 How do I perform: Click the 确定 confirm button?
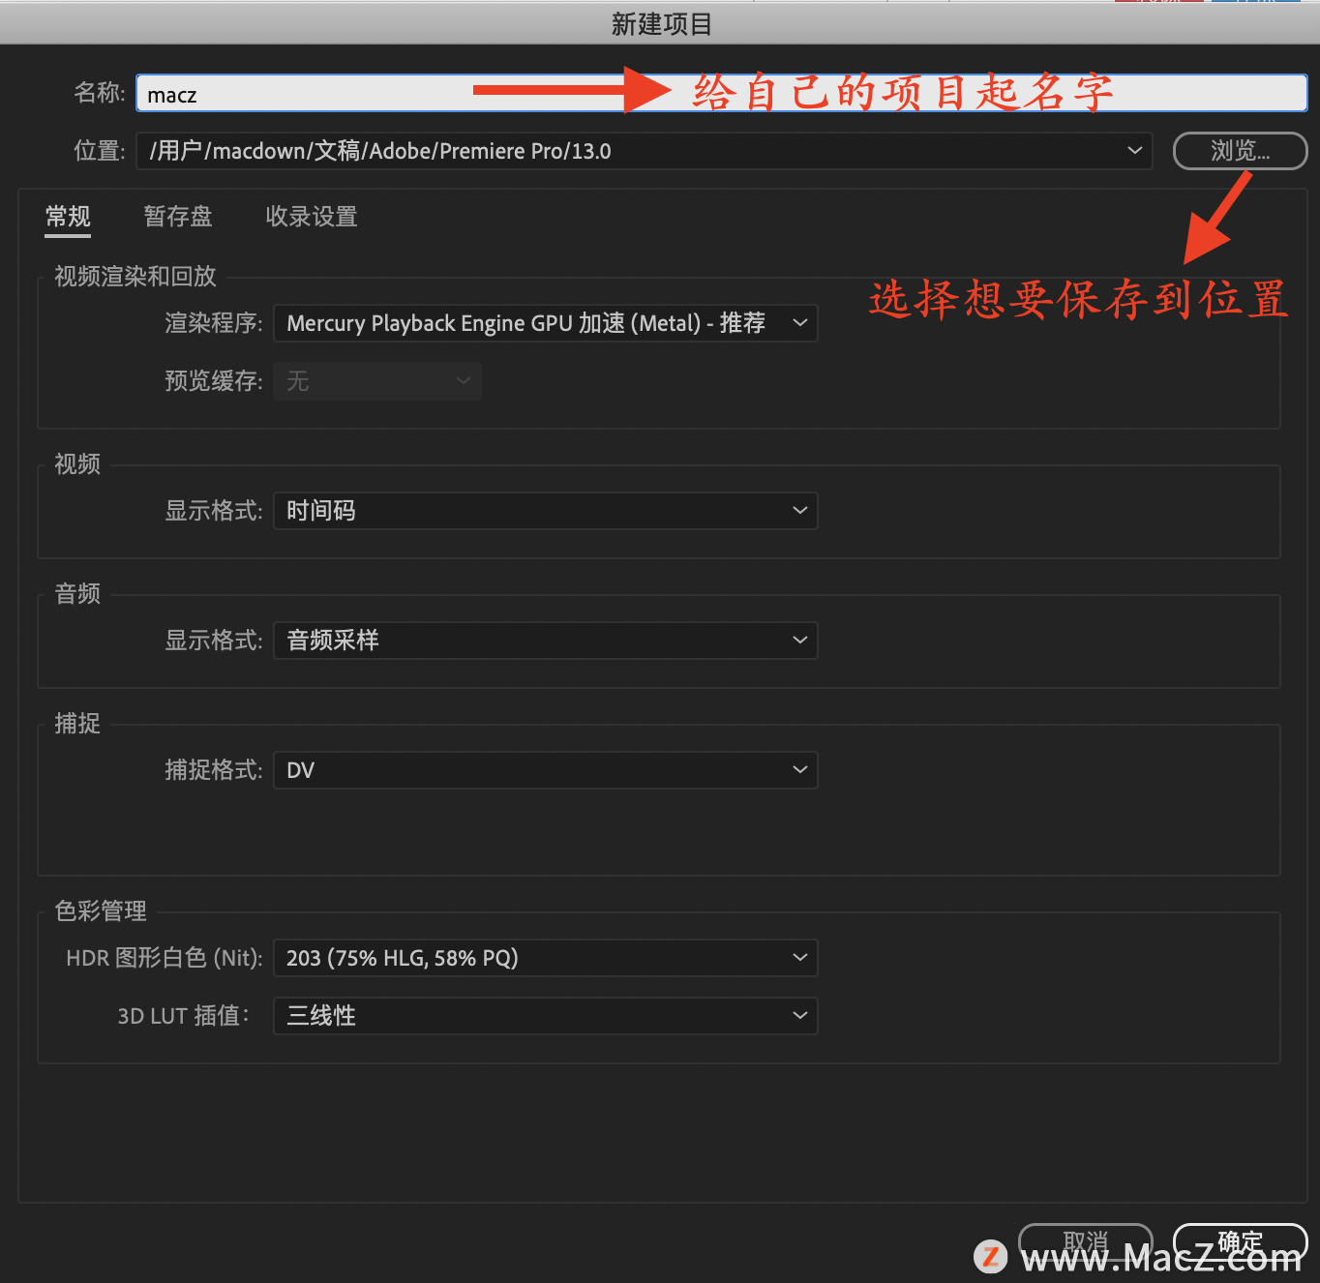pyautogui.click(x=1240, y=1241)
